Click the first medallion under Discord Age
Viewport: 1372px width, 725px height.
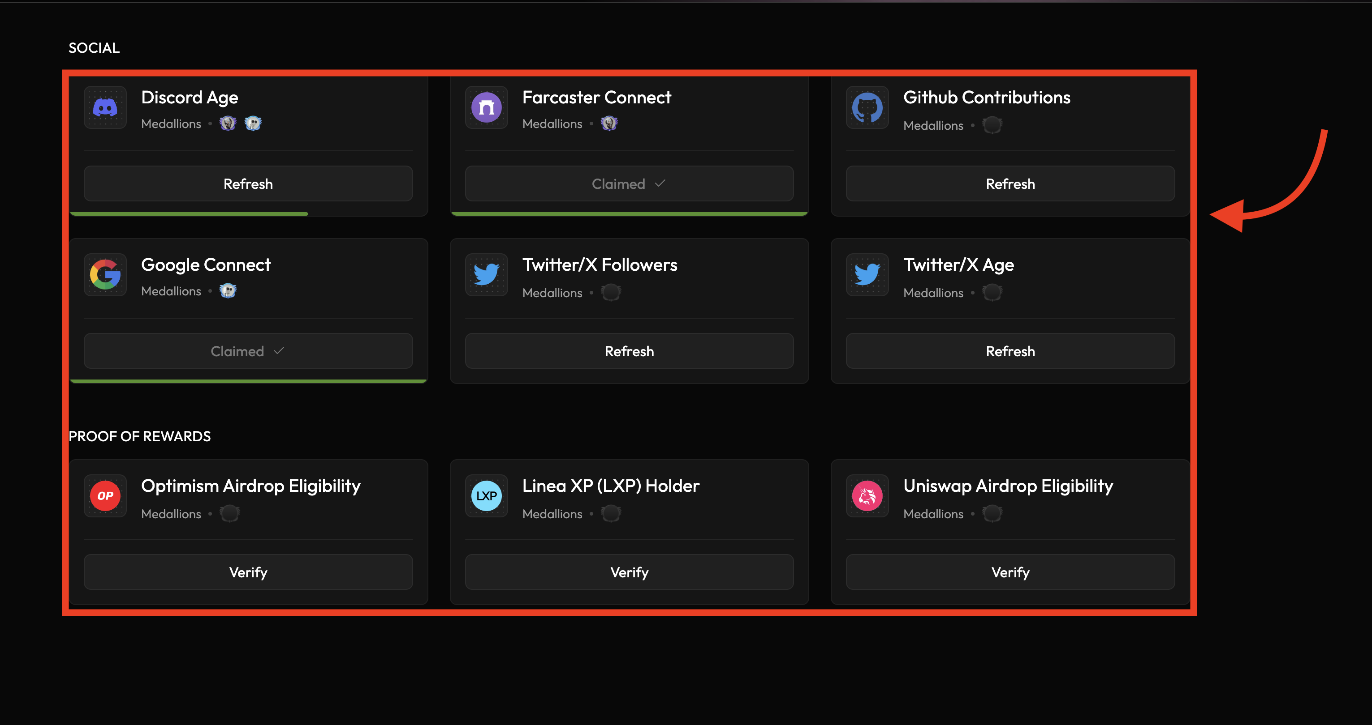coord(228,124)
